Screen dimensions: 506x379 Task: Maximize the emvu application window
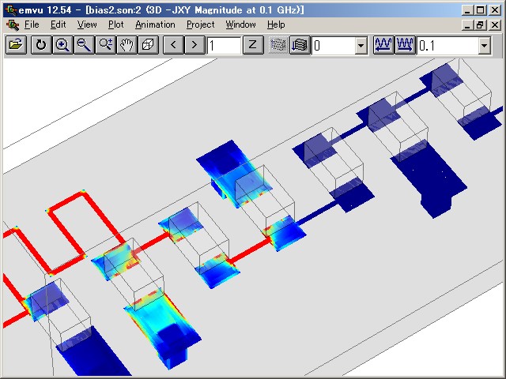click(481, 10)
